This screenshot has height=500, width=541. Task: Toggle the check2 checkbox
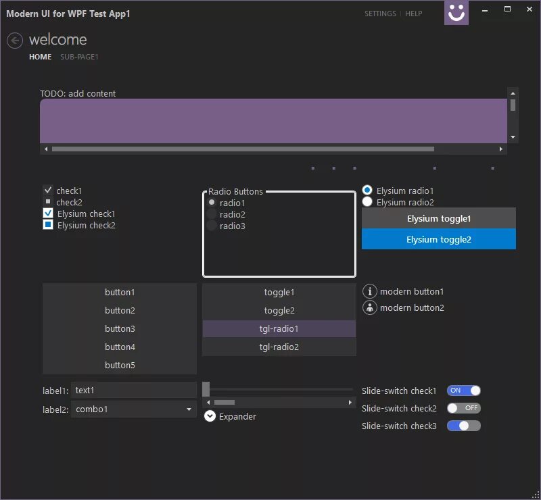pyautogui.click(x=48, y=201)
